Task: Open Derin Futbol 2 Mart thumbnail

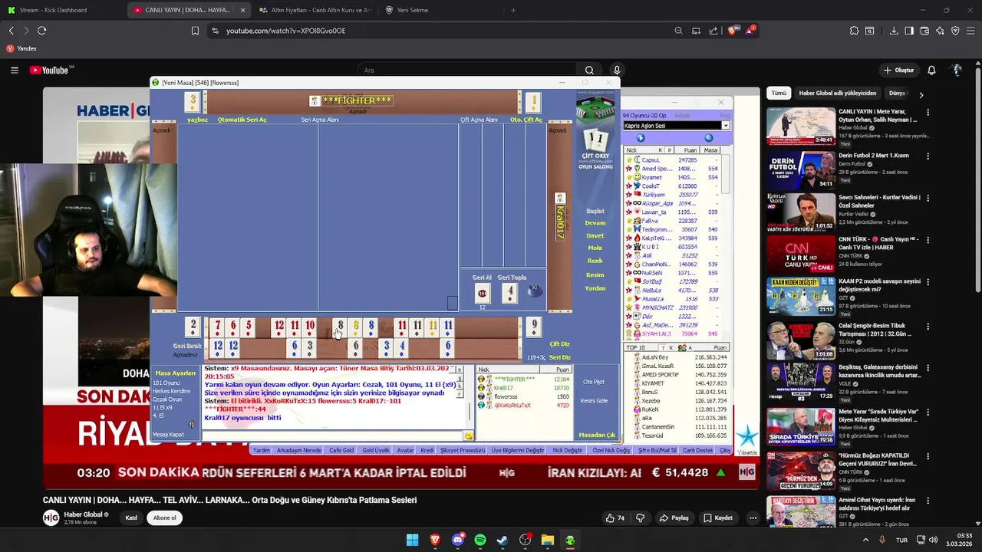Action: coord(801,169)
